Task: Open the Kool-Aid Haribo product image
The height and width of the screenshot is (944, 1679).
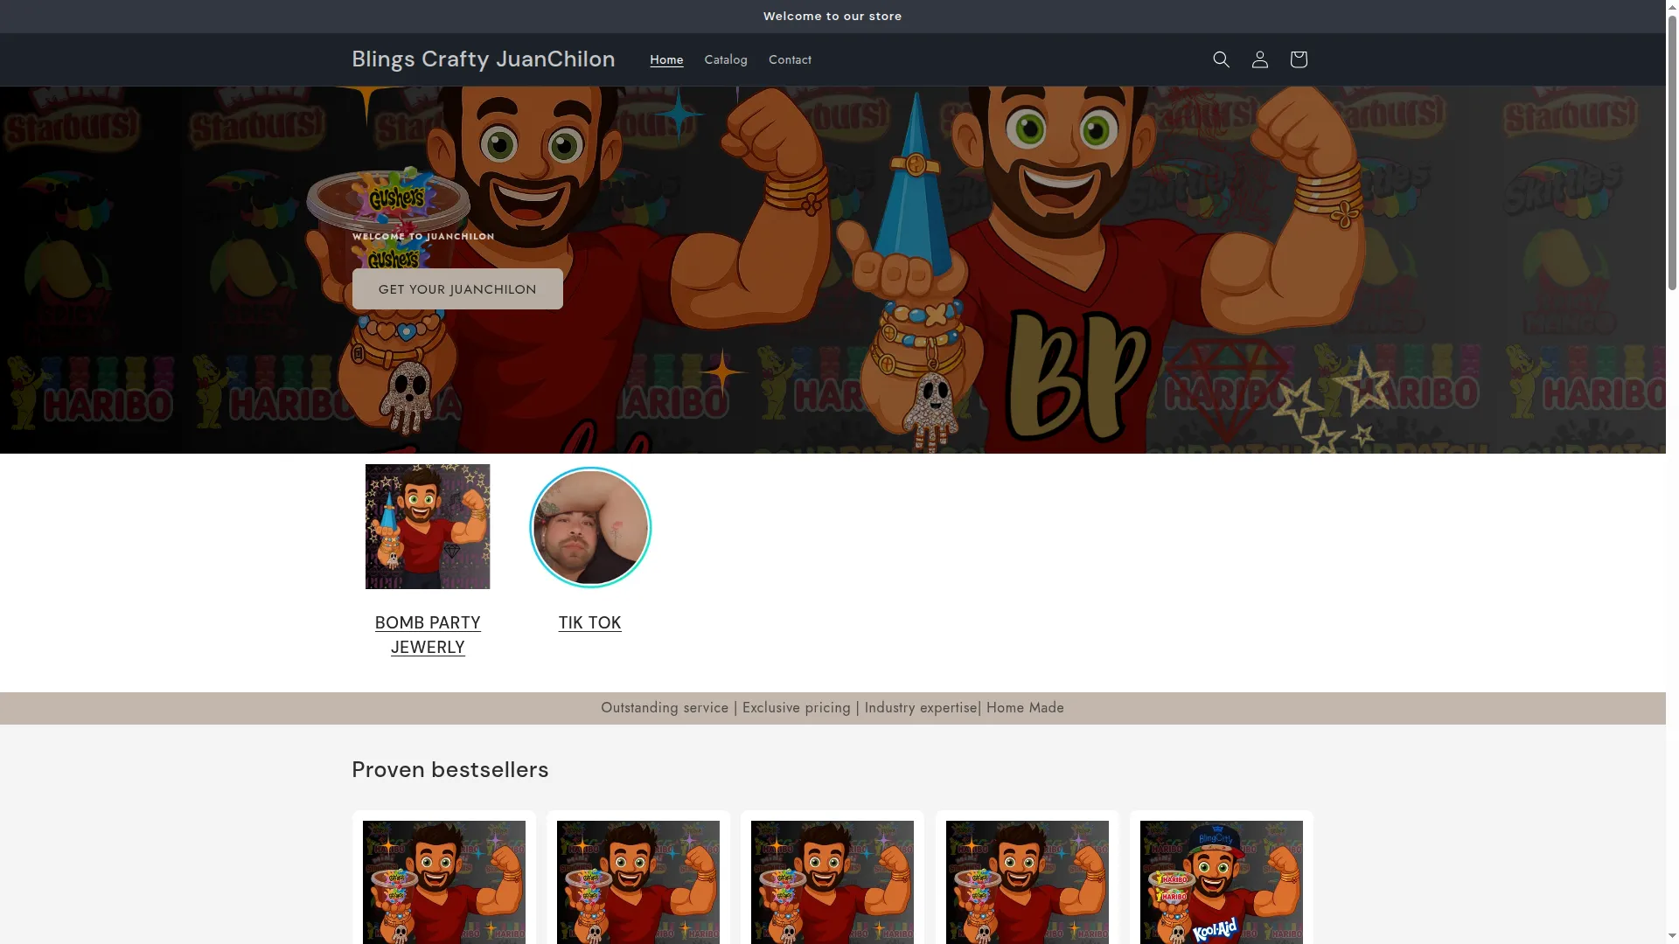Action: 1222,882
